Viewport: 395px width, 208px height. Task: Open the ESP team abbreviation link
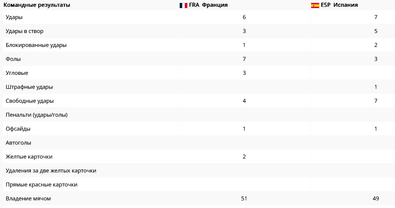[325, 5]
